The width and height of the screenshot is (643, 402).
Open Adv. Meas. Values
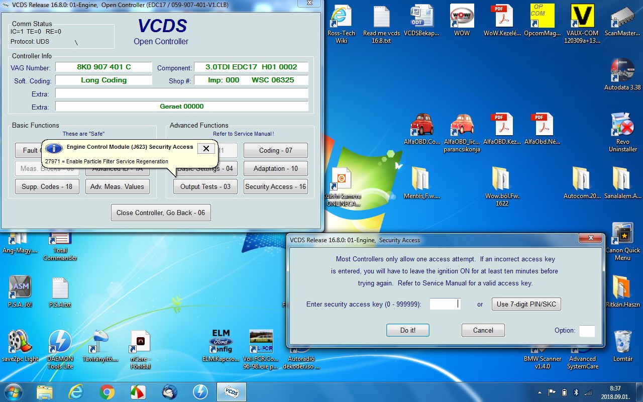117,186
